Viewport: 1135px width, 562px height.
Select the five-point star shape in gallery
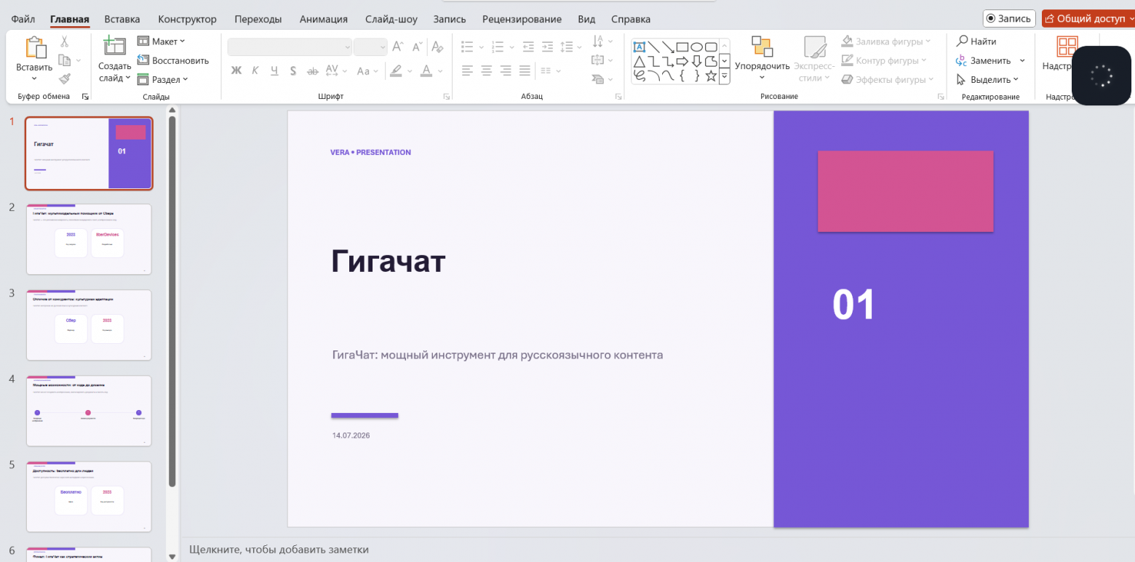[711, 75]
